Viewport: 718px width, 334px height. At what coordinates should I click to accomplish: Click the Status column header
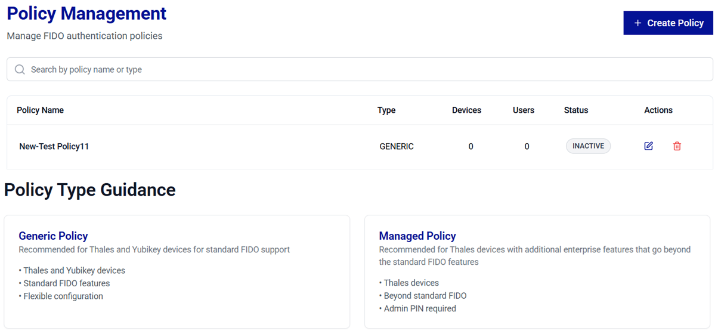click(x=576, y=110)
